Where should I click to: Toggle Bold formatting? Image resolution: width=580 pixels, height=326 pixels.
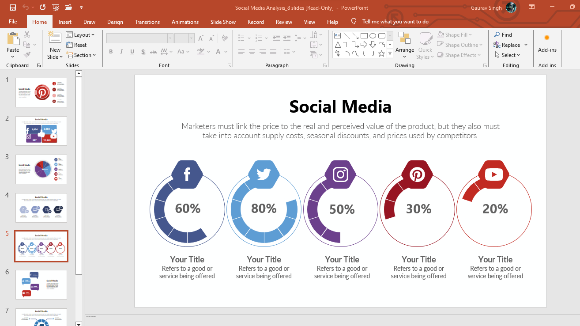coord(111,52)
